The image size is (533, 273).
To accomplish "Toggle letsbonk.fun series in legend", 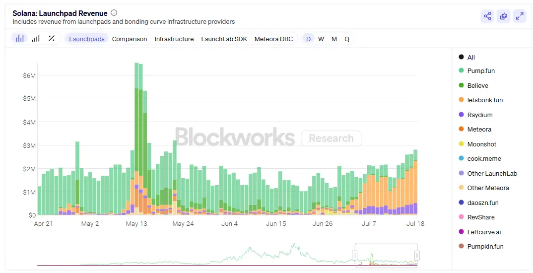I will point(481,100).
